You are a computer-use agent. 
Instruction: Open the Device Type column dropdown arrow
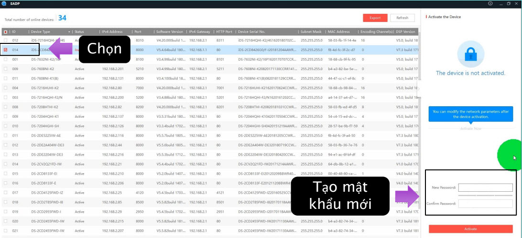coord(69,32)
